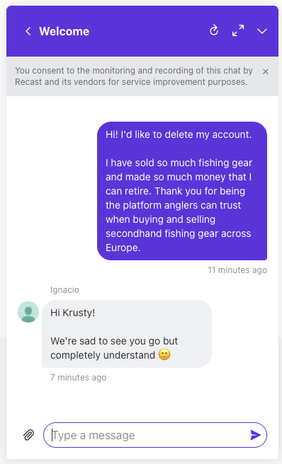Click the 'Hi Krusty!' reply bubble
Image resolution: width=282 pixels, height=464 pixels.
(127, 334)
